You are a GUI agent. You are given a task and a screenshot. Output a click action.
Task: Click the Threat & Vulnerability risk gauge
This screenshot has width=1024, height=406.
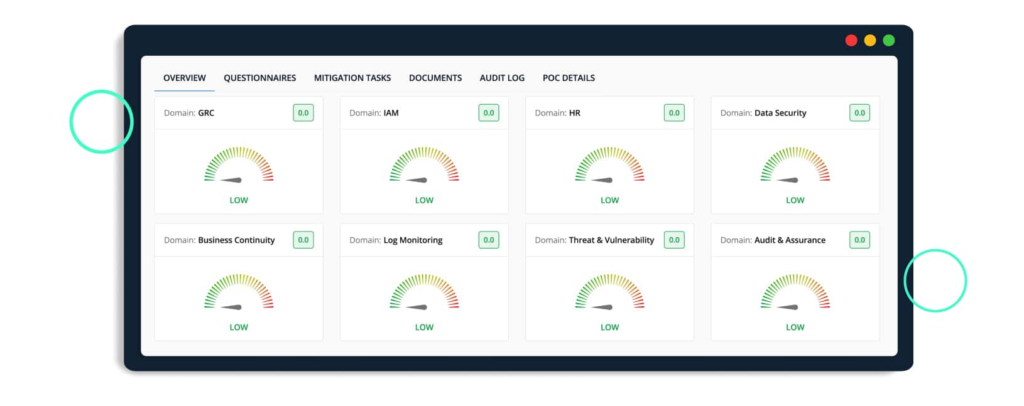tap(609, 292)
